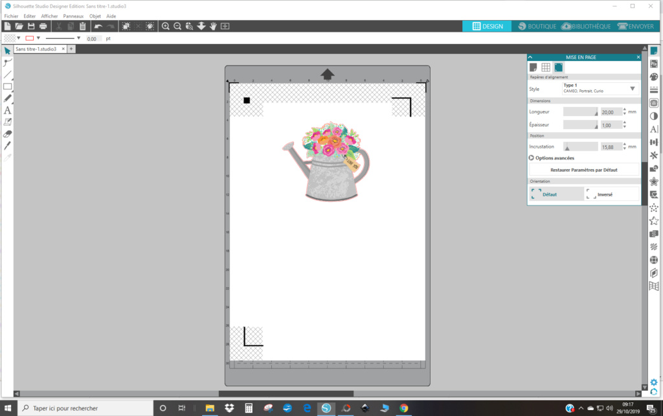Adjust the Longueur slider
This screenshot has height=416, width=663.
click(580, 111)
